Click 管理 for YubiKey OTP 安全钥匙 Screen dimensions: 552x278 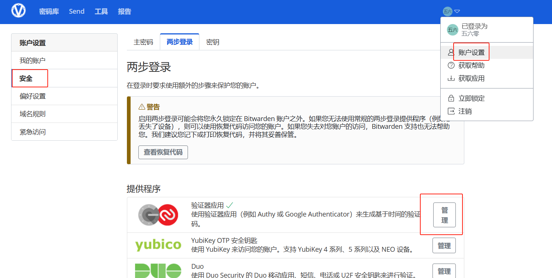coord(444,246)
